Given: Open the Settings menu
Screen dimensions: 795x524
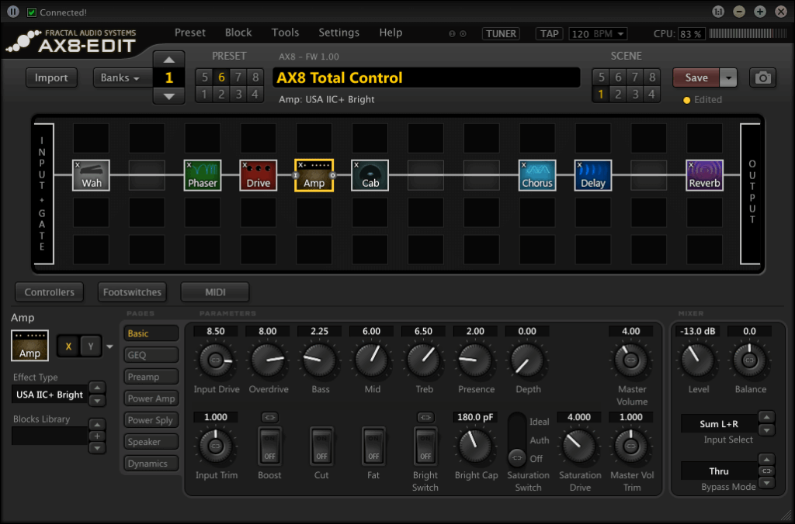Looking at the screenshot, I should pos(338,33).
